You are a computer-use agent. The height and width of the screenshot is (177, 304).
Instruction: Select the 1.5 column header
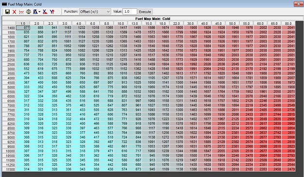(x=23, y=23)
